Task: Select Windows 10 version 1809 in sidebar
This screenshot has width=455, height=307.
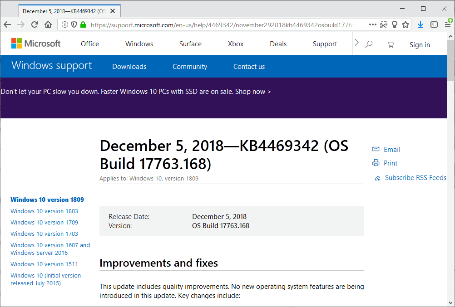Action: pos(47,200)
